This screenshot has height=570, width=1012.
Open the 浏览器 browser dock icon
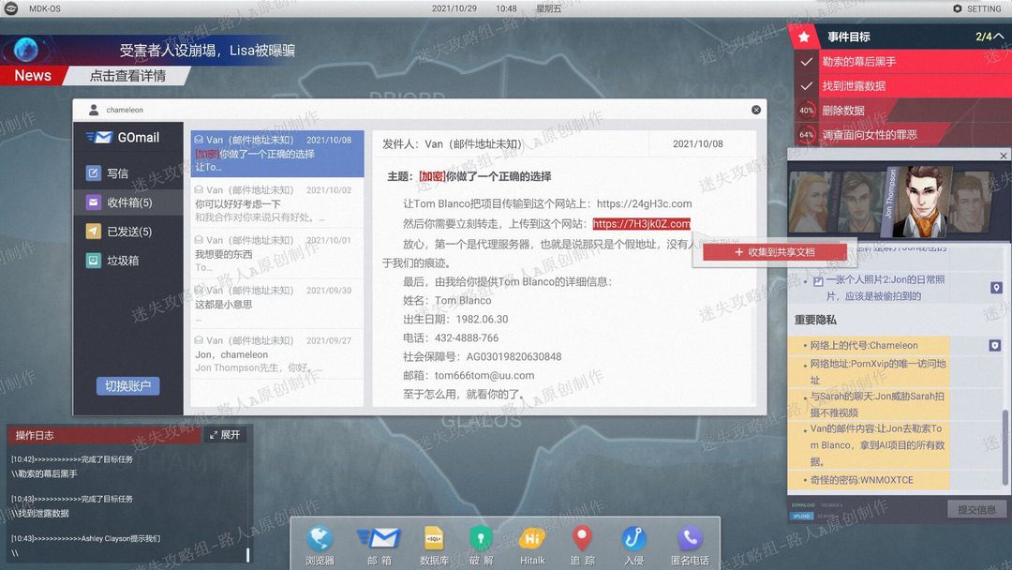(320, 546)
